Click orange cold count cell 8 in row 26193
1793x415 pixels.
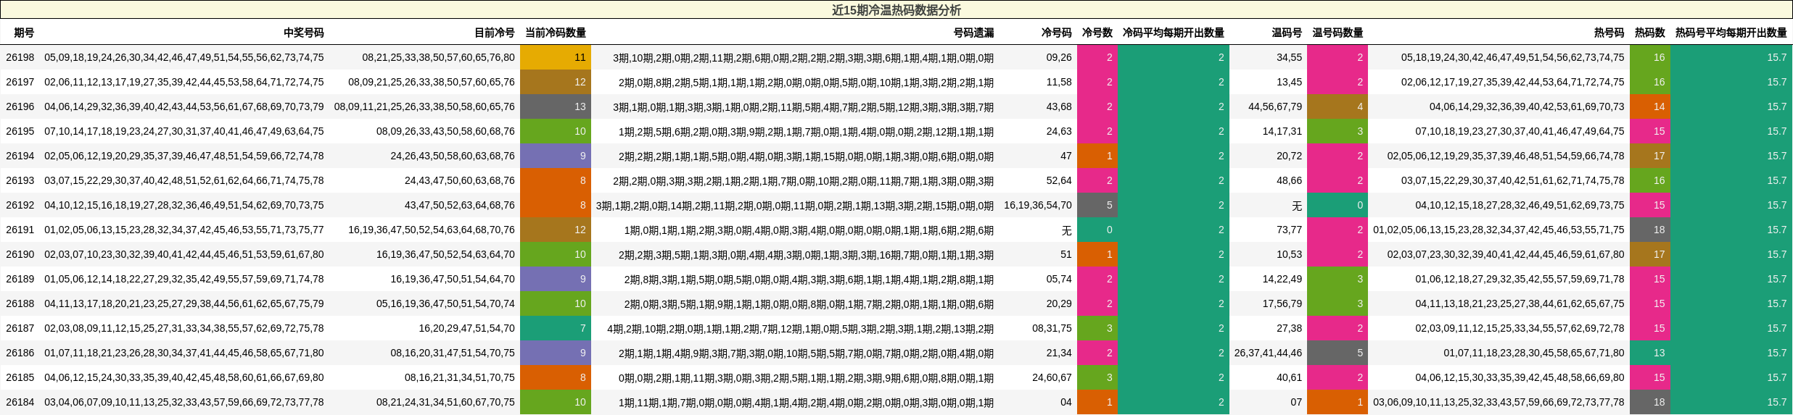(x=556, y=180)
